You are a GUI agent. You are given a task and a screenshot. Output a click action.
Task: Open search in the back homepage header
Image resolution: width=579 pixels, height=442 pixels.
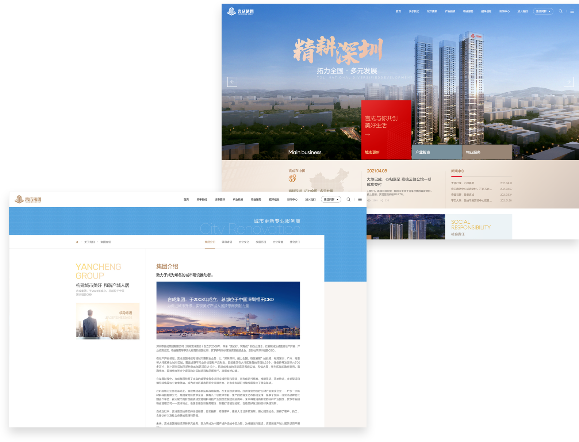click(x=560, y=11)
